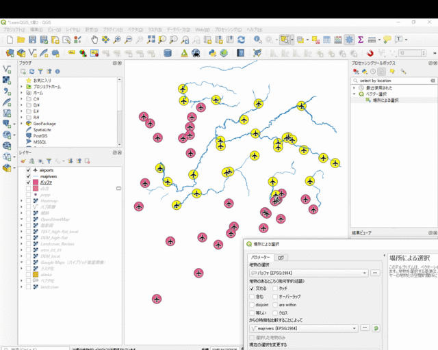
Task: Open the バッファ [EPSG:2964] layer dropdown
Action: coord(309,273)
